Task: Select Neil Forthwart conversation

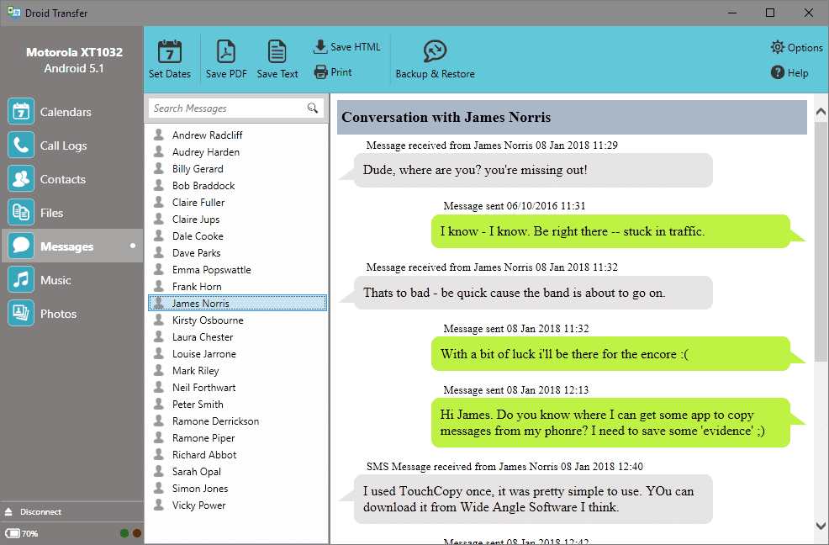Action: click(x=237, y=388)
